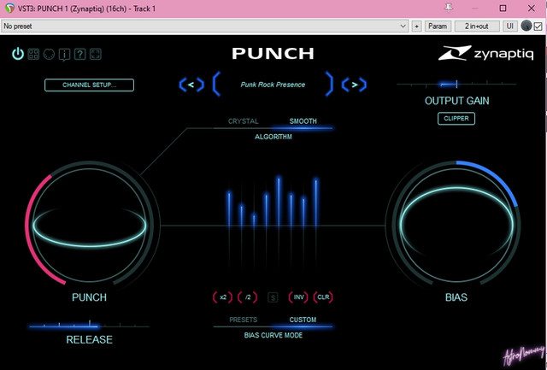Click the Zynaptiq logo

coord(486,53)
